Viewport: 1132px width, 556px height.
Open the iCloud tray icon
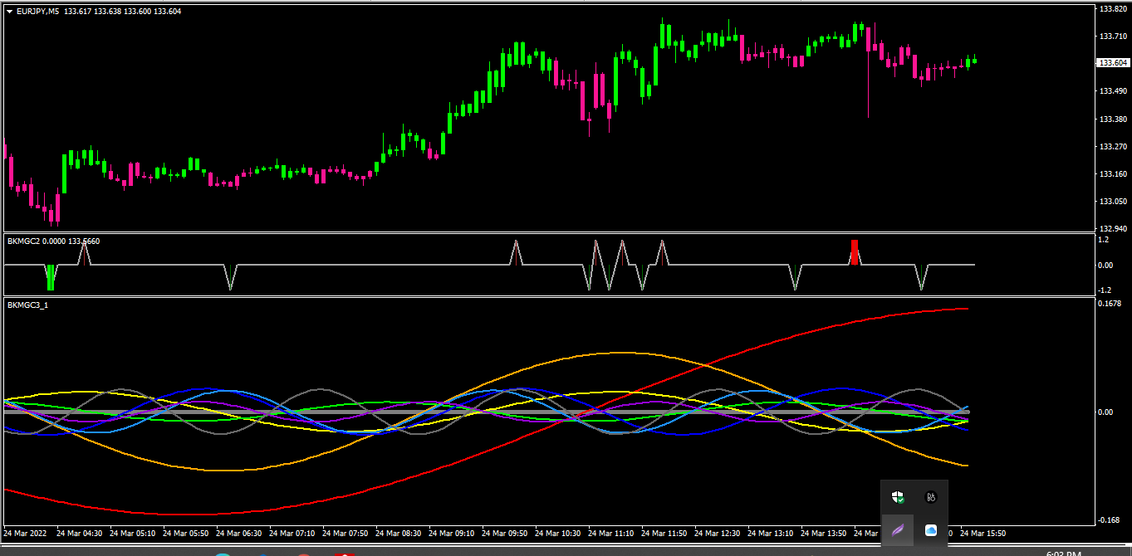tap(931, 530)
